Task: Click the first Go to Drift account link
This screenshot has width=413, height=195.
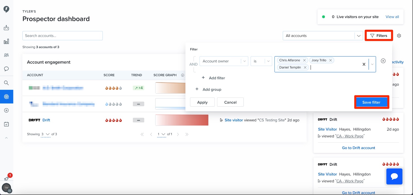Action: 358,148
